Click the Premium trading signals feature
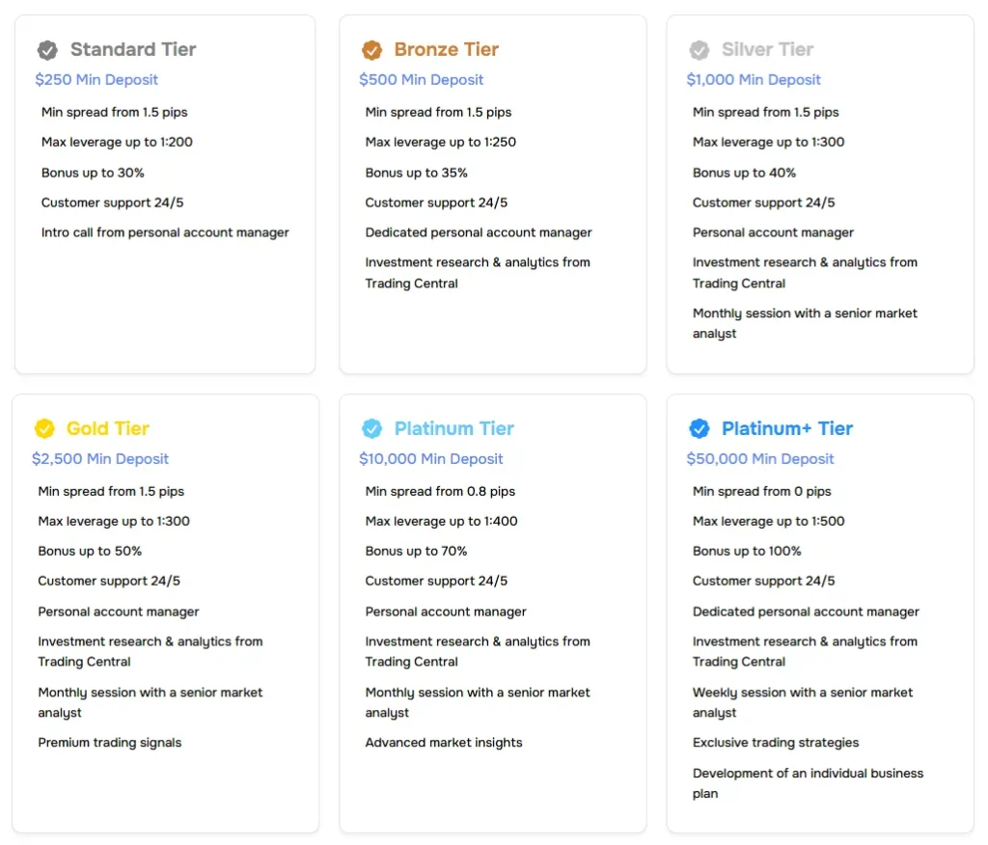 pyautogui.click(x=110, y=743)
